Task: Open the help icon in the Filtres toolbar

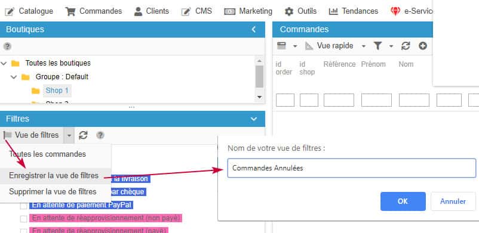Action: click(100, 135)
